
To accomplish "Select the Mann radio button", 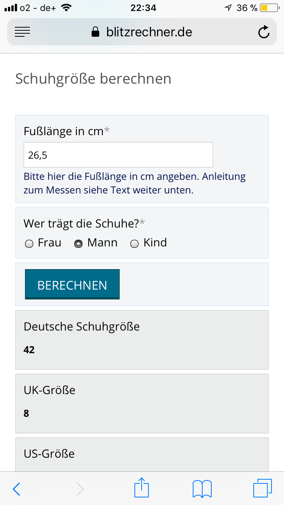I will click(78, 244).
